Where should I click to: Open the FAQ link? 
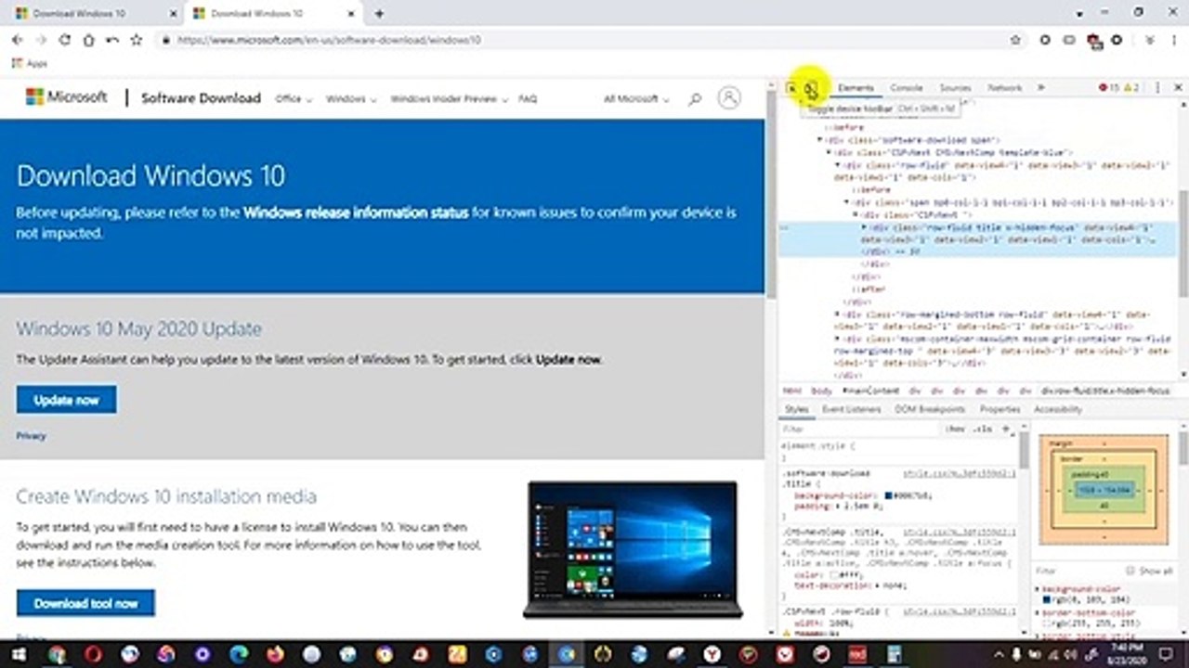(x=528, y=99)
